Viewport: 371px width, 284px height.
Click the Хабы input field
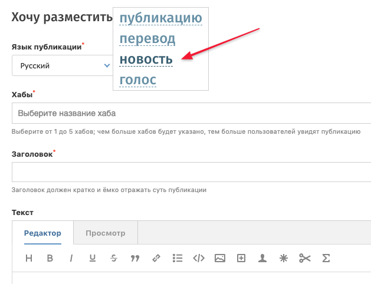point(192,113)
